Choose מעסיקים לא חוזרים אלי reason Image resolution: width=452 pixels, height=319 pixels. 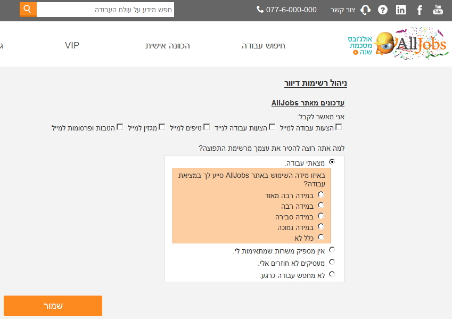332,262
